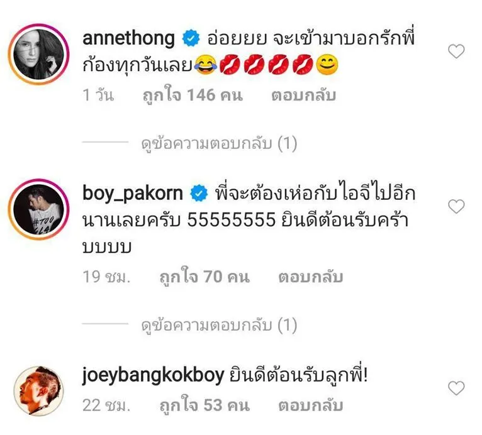The height and width of the screenshot is (435, 482).
Task: Like boy_pakorn's comment with heart icon
Action: (x=456, y=206)
